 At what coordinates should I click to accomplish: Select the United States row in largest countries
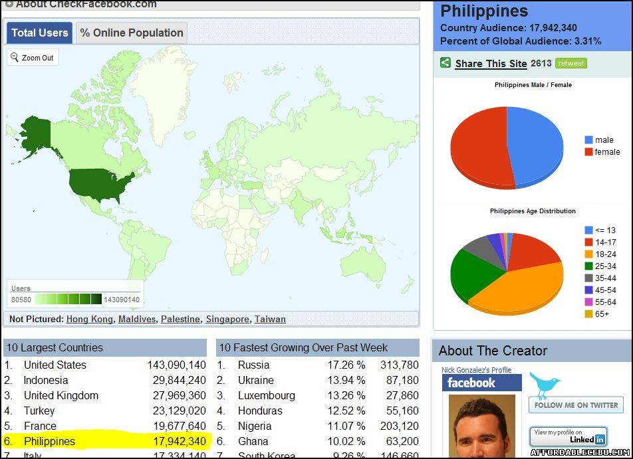[105, 365]
